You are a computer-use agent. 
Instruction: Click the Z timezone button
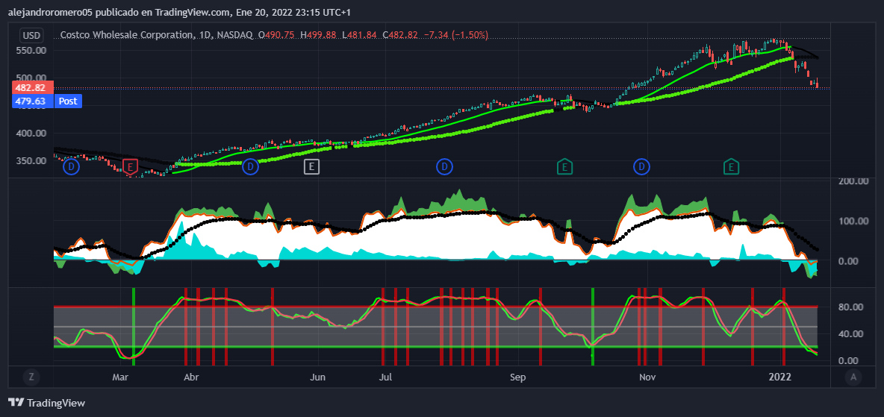[31, 377]
